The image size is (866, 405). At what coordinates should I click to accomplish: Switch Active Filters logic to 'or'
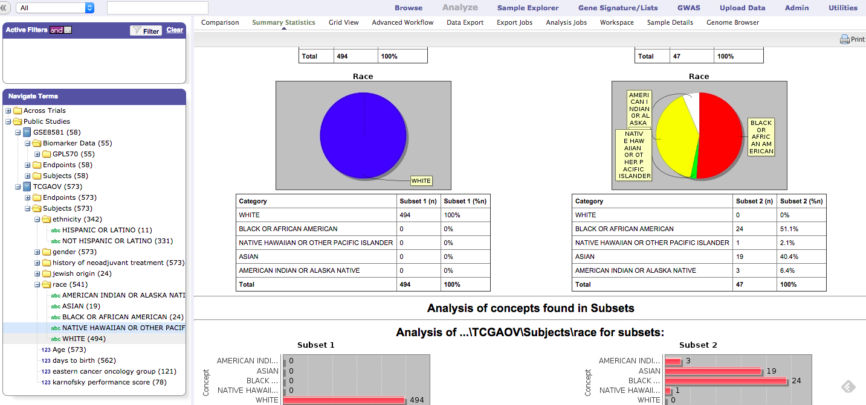68,30
